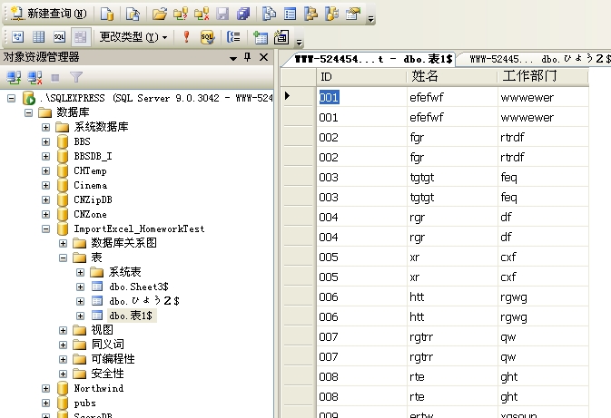
Task: Click the Disconnect icon in Object Explorer
Action: tap(34, 77)
